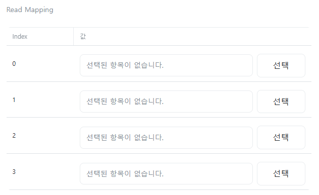This screenshot has height=195, width=319.
Task: Select the index cell showing 0
Action: point(14,64)
